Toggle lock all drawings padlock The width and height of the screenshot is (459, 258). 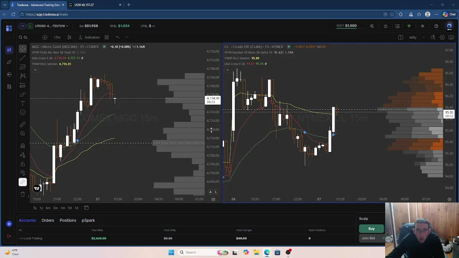tap(23, 164)
